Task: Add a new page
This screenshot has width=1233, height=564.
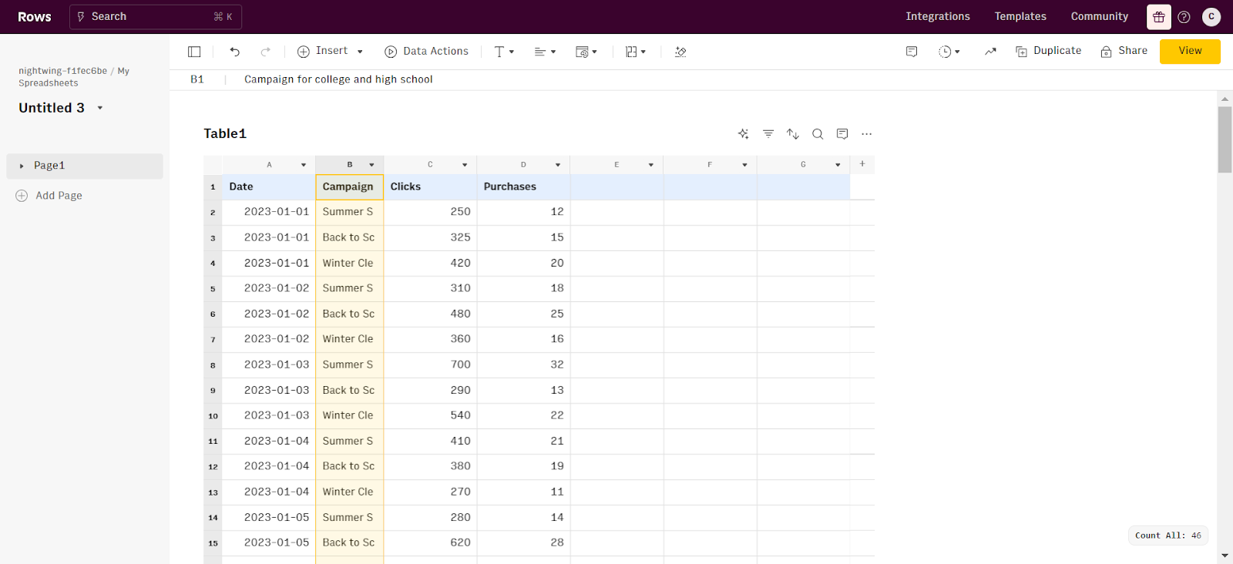Action: [x=49, y=196]
